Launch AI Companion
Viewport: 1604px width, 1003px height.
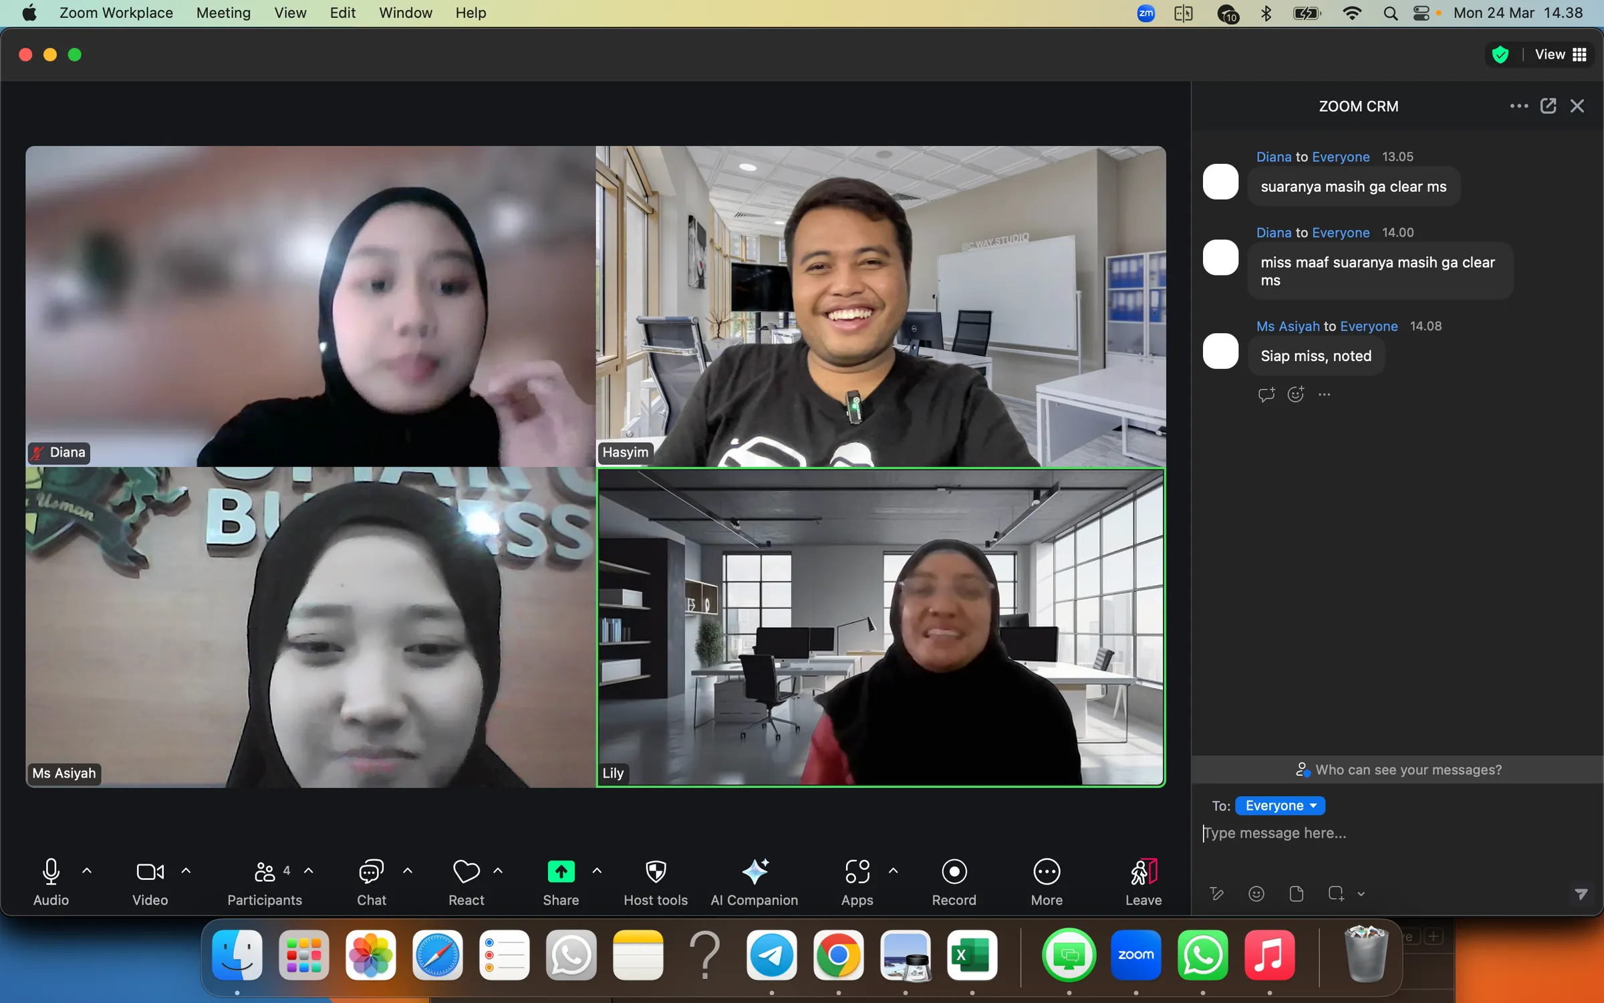pyautogui.click(x=755, y=881)
